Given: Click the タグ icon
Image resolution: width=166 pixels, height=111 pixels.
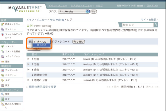Looking at the screenshot, I should coord(2,80).
